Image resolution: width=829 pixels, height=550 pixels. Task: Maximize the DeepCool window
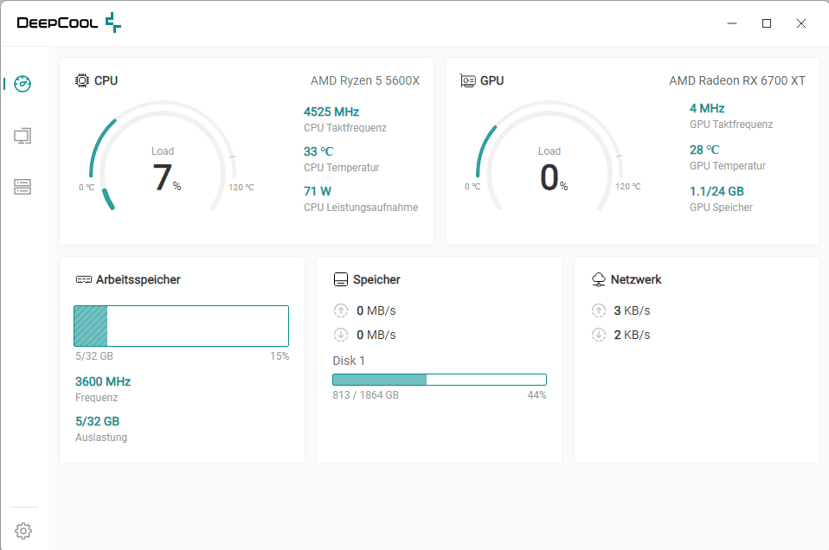(766, 23)
